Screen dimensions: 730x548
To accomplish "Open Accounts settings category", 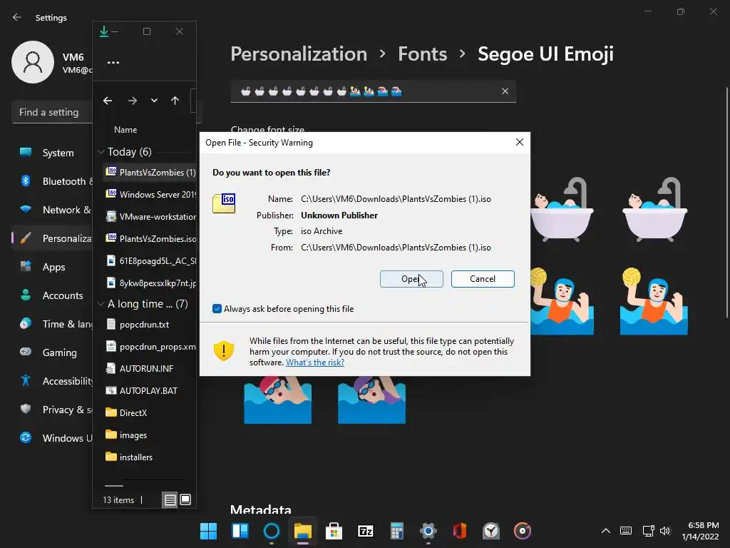I will point(52,295).
